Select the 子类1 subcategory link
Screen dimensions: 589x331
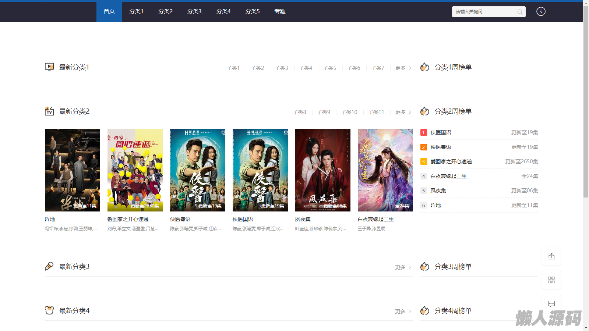(x=233, y=68)
